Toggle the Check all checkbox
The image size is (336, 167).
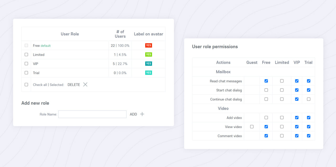coord(26,85)
